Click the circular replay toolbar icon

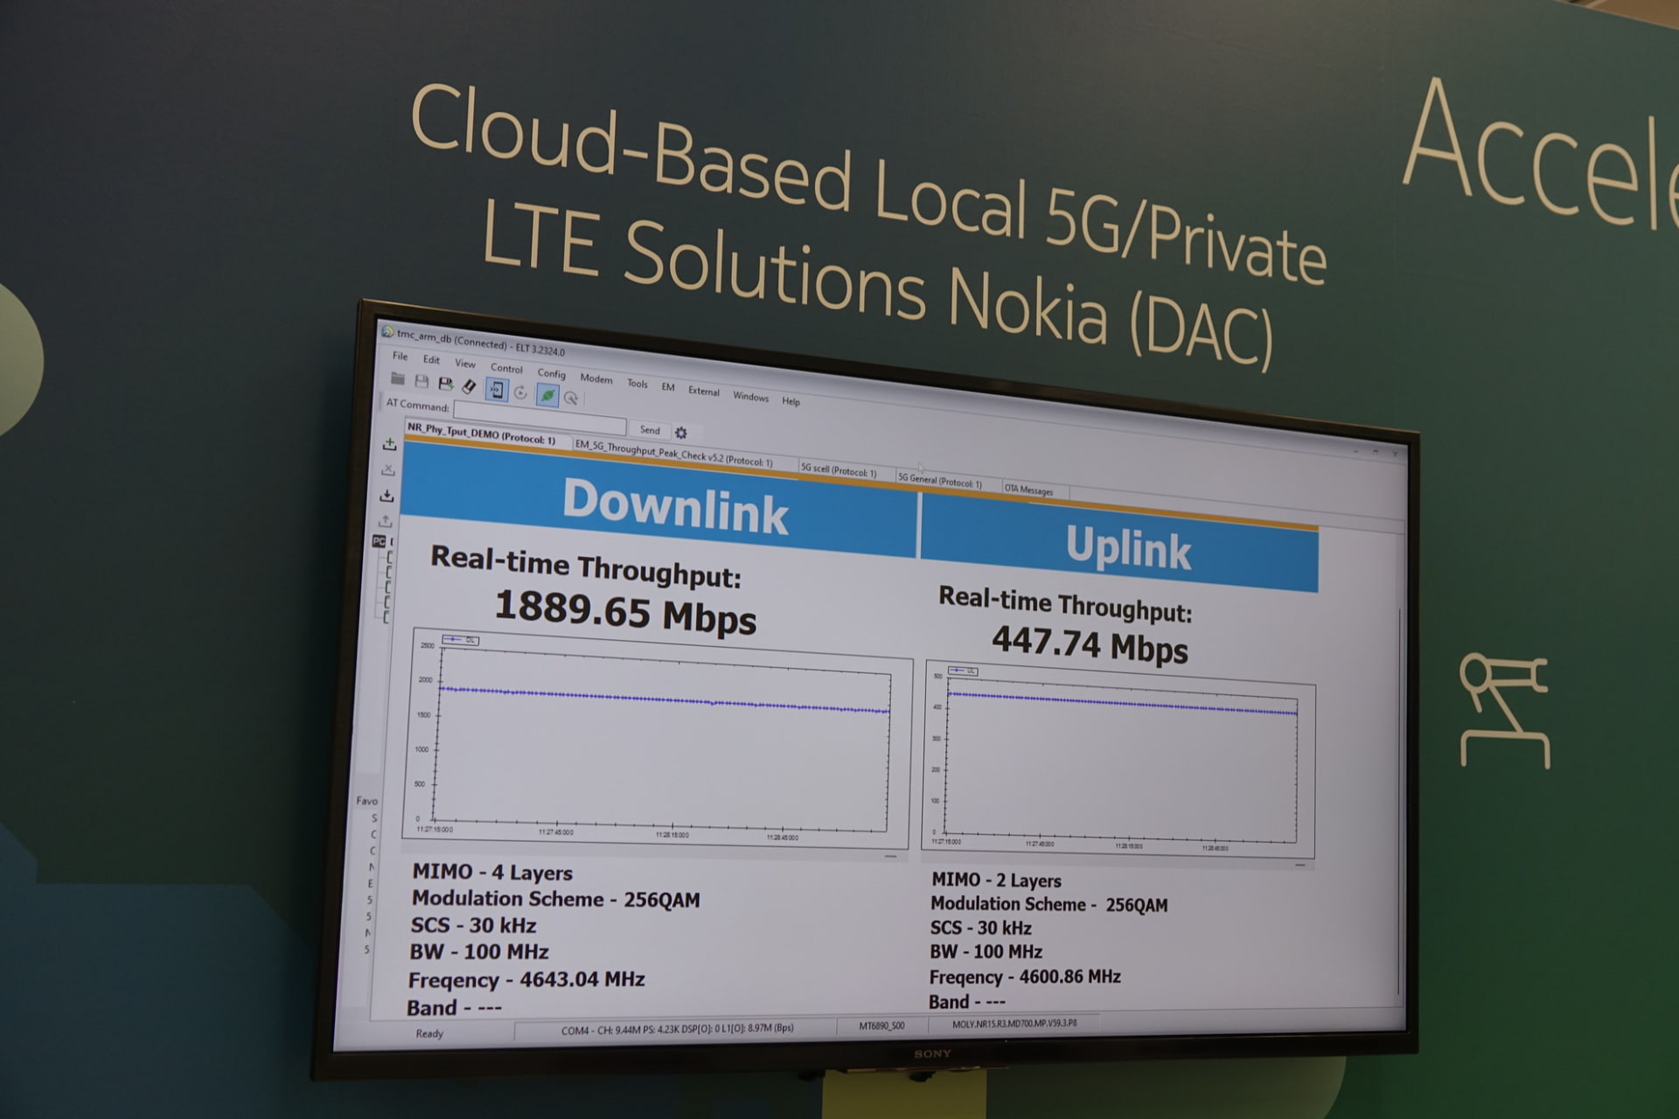click(x=520, y=393)
